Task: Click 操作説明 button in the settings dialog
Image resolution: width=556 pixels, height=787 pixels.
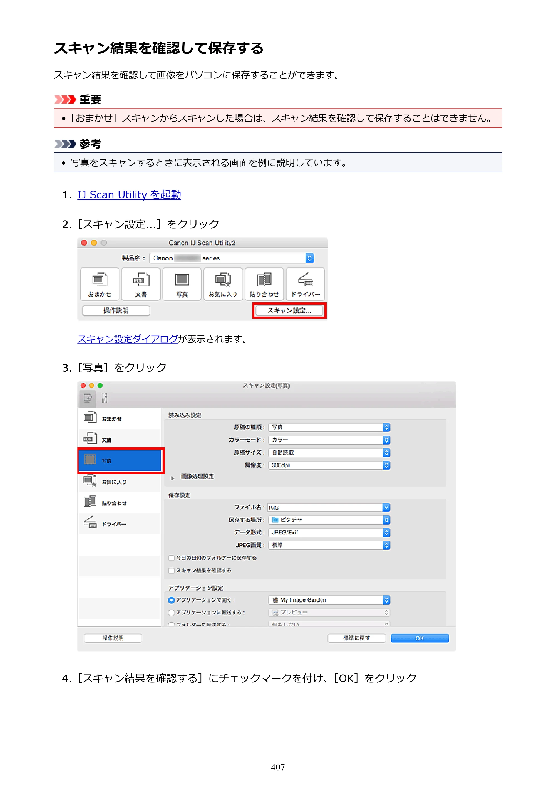Action: [113, 638]
